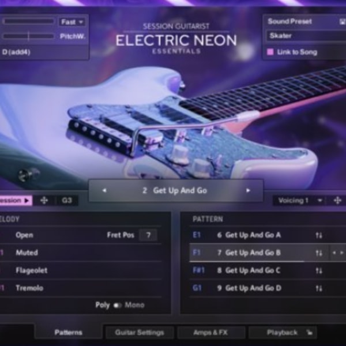Click the G3 key label
This screenshot has width=346, height=346.
click(x=67, y=200)
